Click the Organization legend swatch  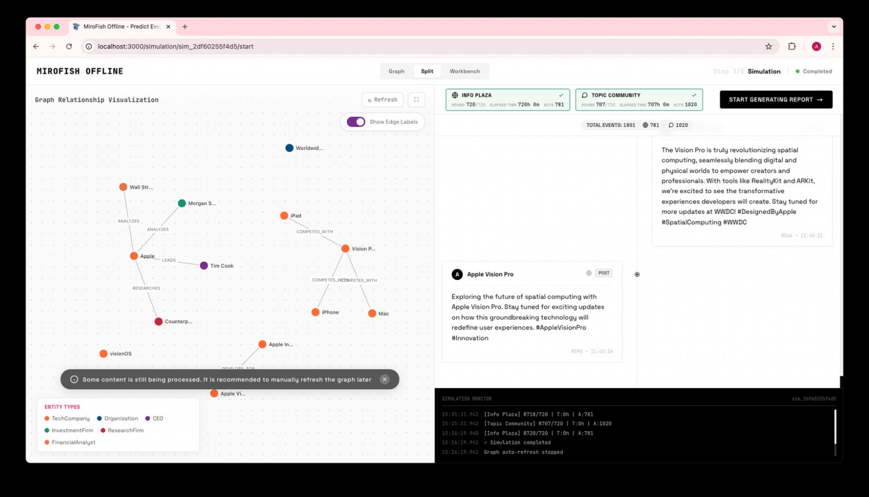[99, 419]
